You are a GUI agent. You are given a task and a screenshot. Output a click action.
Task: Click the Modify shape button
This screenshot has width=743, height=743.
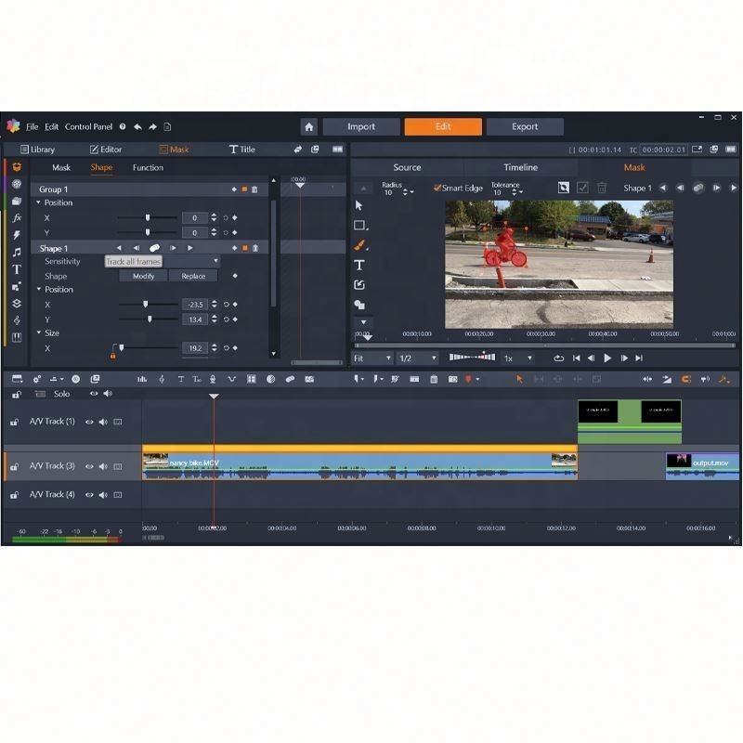click(143, 276)
